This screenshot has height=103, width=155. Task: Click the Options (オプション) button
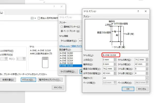click(x=28, y=80)
